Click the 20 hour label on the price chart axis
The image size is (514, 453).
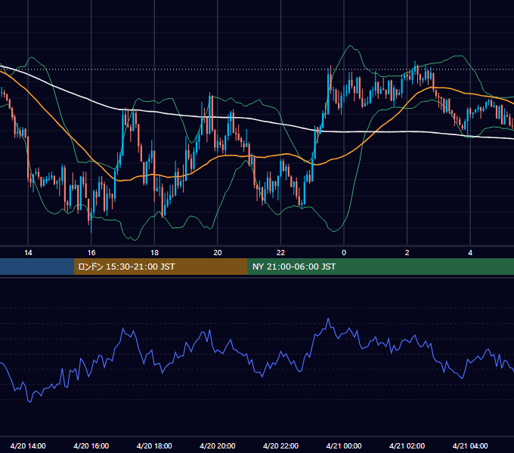pyautogui.click(x=218, y=253)
